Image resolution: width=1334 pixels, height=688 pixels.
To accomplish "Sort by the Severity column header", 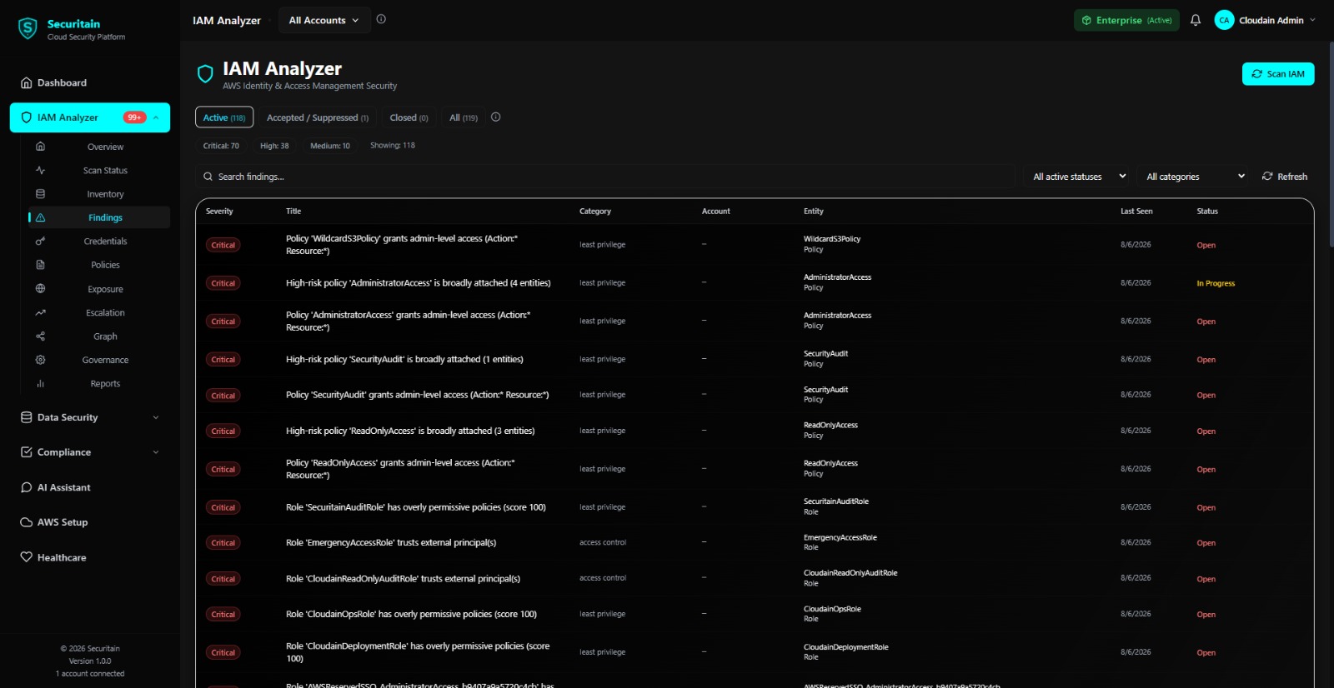I will 219,212.
